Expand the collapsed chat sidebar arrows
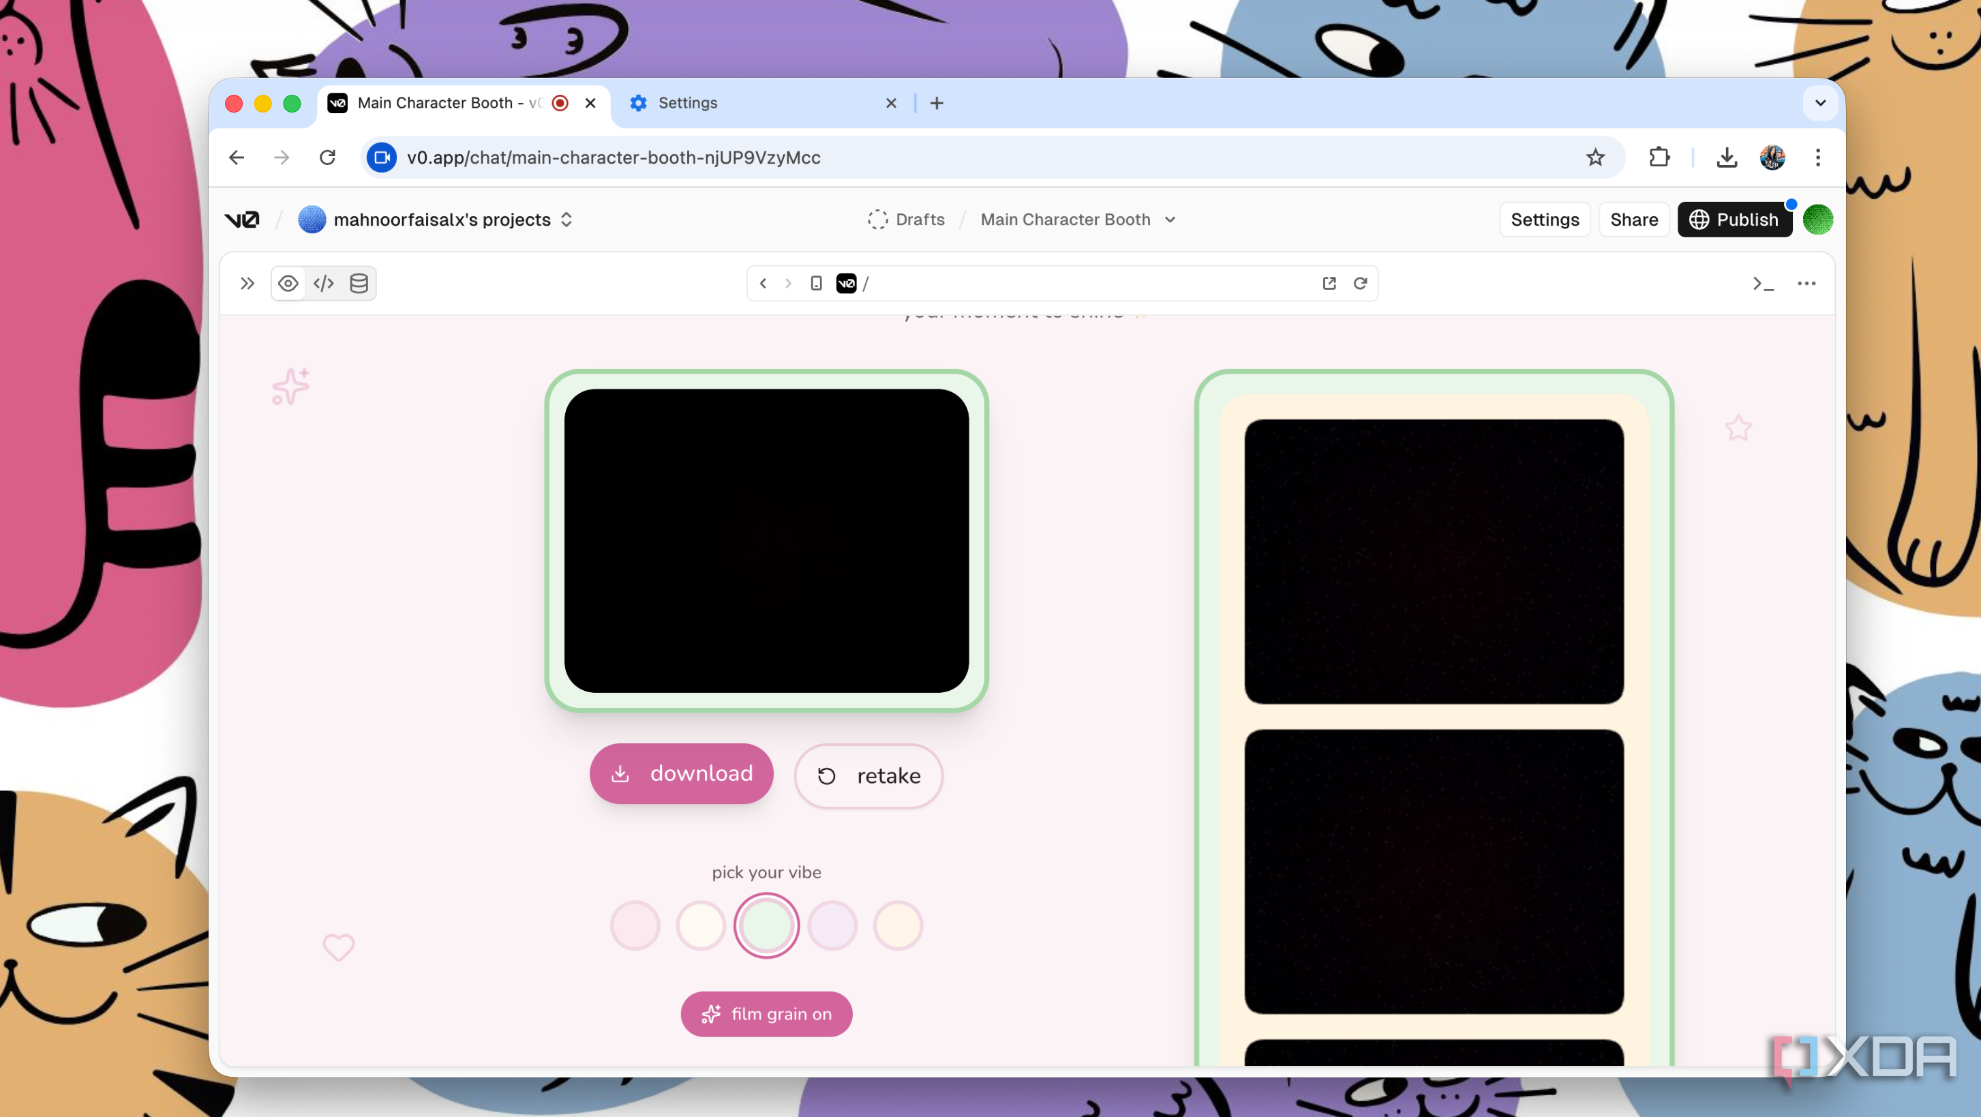Image resolution: width=1981 pixels, height=1117 pixels. (x=247, y=284)
